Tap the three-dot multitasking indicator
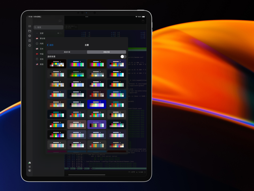The image size is (254, 191). tap(87, 17)
